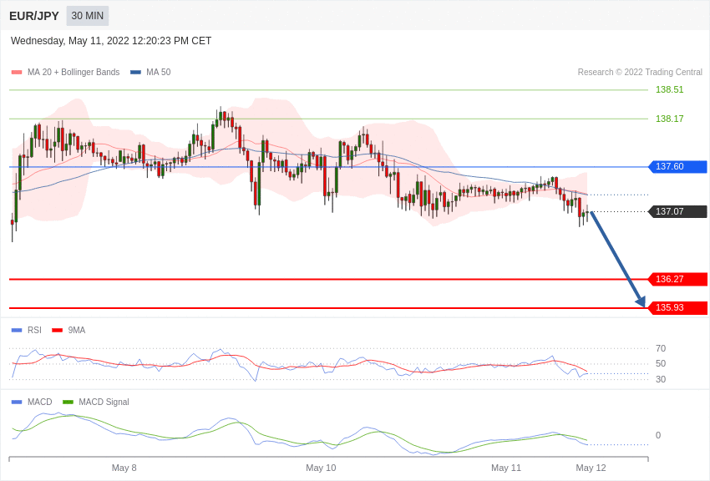Click the RSI 50 level label
The width and height of the screenshot is (710, 481).
click(x=661, y=363)
